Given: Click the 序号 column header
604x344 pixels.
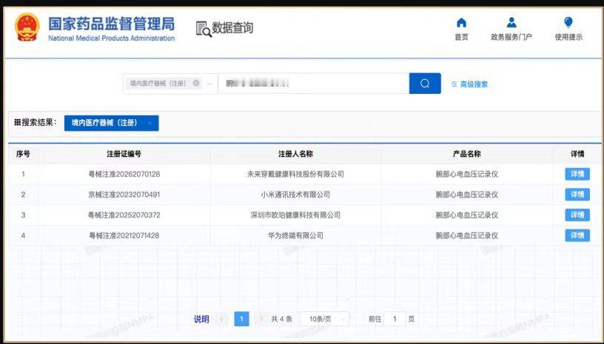Looking at the screenshot, I should coord(23,154).
